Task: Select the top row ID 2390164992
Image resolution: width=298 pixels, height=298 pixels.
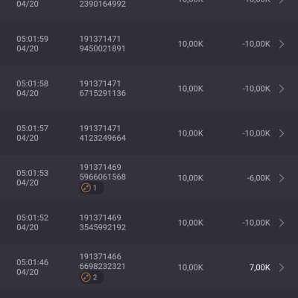Action: click(102, 4)
